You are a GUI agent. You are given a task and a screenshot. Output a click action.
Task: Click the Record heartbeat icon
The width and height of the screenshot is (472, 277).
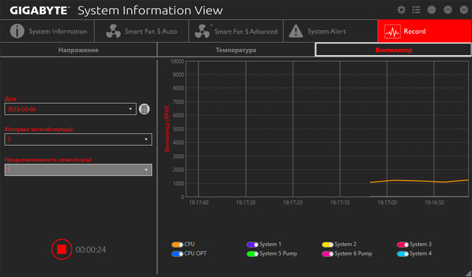pos(393,32)
